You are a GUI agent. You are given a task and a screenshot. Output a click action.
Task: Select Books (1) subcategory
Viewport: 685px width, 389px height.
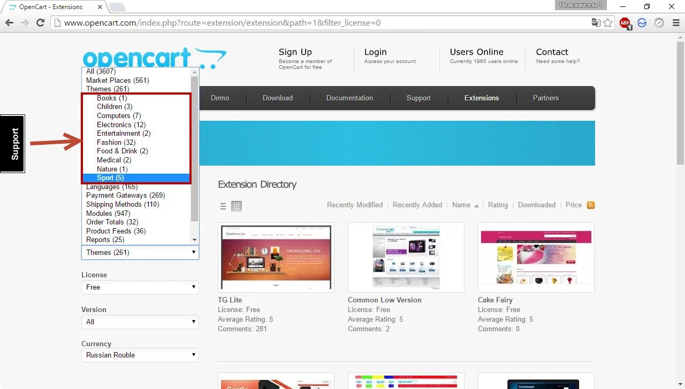point(136,98)
